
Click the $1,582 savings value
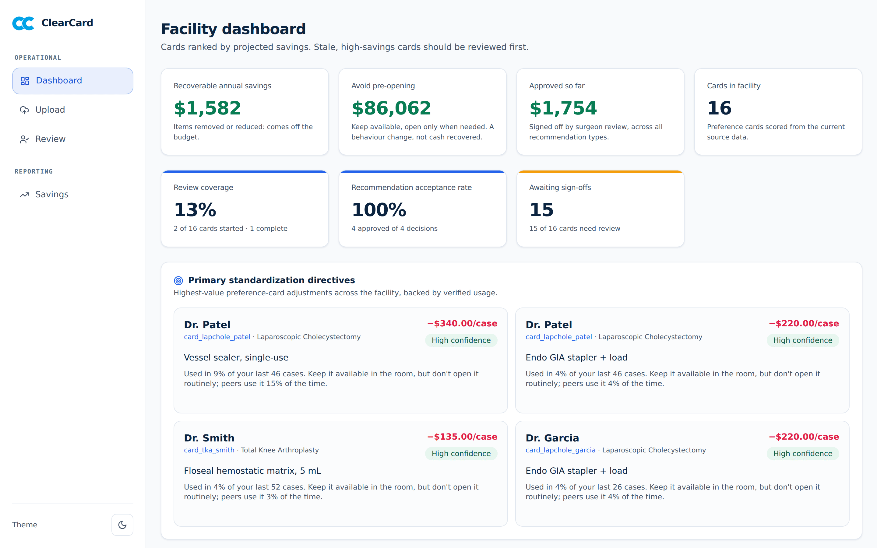click(x=207, y=108)
